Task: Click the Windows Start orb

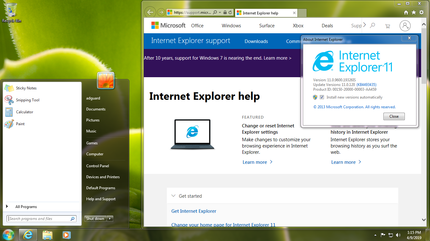Action: 8,235
